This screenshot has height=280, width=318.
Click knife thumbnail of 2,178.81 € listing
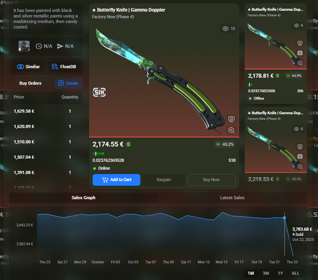pos(273,44)
